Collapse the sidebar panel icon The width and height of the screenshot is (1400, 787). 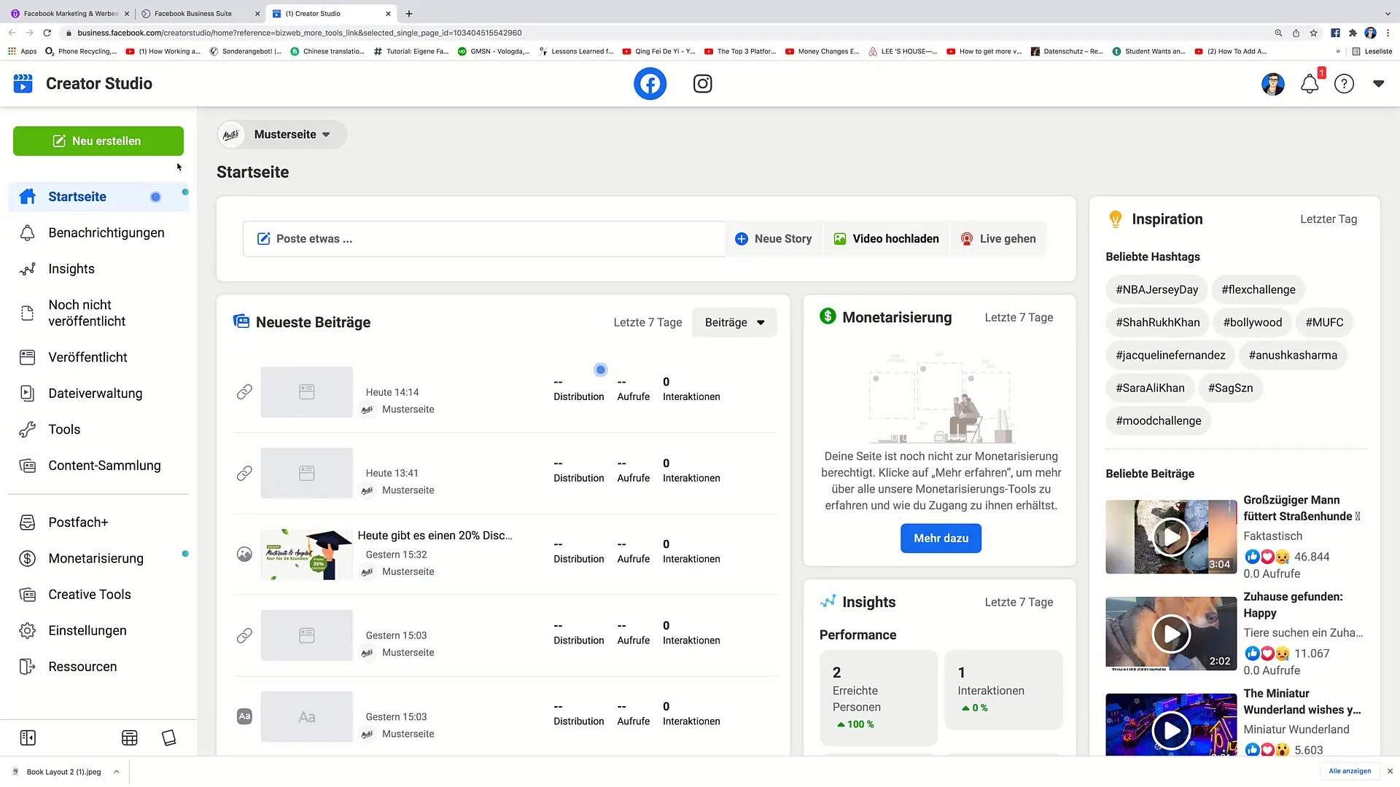(28, 738)
